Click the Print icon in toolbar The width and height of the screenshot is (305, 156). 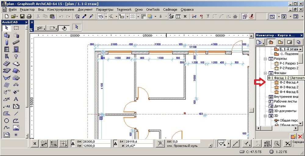(29, 16)
